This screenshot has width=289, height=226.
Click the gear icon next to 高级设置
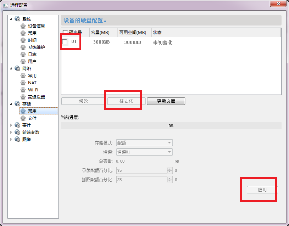click(23, 97)
